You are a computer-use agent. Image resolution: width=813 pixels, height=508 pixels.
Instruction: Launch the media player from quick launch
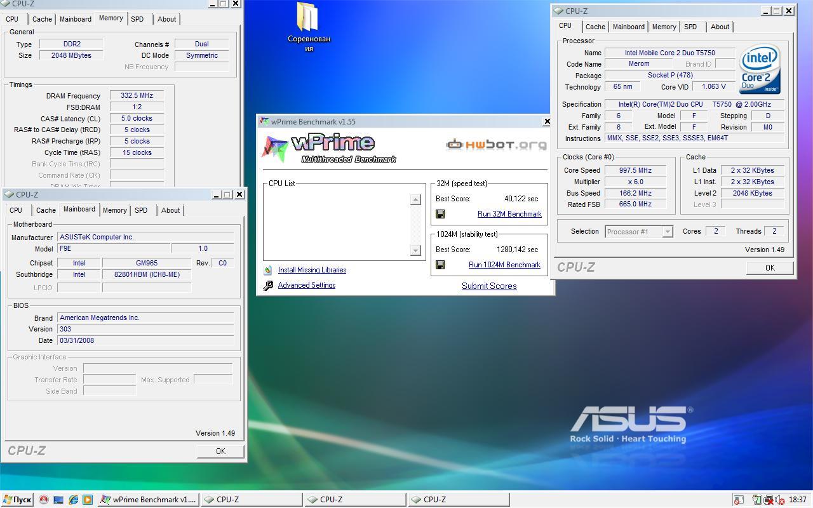pos(88,500)
